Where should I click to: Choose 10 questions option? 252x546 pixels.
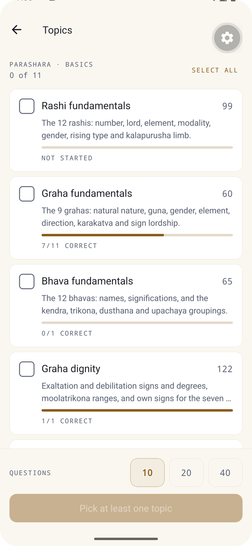[147, 473]
